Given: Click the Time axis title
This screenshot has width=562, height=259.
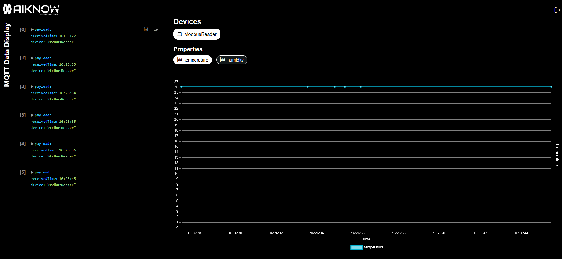Looking at the screenshot, I should 366,239.
